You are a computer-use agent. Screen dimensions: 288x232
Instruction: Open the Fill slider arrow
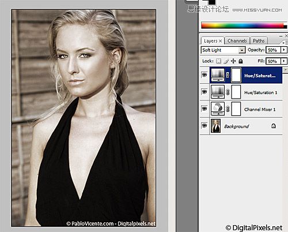(284, 61)
